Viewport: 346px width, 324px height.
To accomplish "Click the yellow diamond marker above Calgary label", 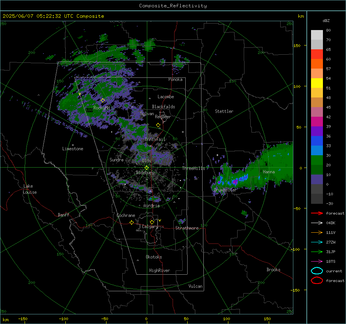I will coord(152,222).
